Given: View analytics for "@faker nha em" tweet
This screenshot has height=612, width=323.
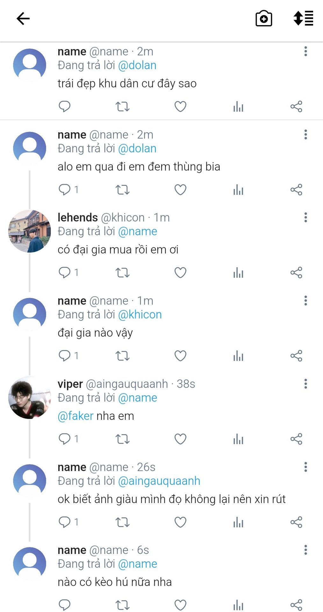Looking at the screenshot, I should point(238,439).
